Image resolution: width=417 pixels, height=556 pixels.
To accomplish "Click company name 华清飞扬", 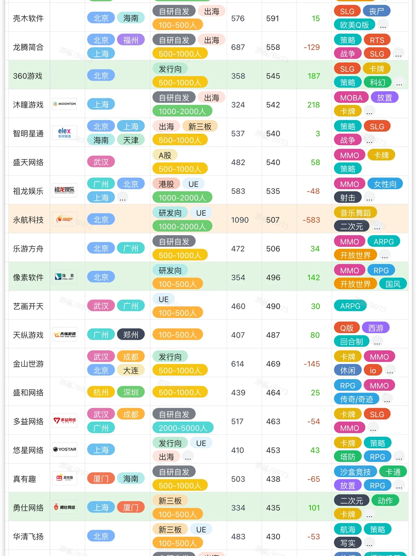I will click(x=28, y=536).
